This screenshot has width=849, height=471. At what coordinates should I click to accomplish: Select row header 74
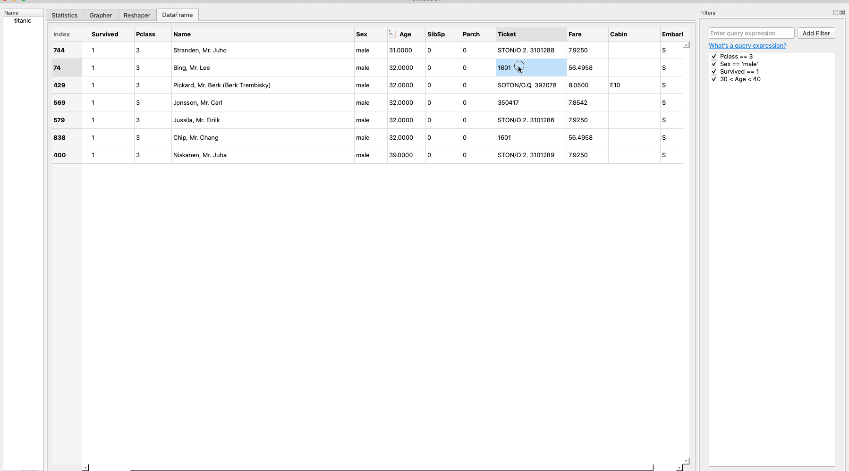pyautogui.click(x=67, y=67)
